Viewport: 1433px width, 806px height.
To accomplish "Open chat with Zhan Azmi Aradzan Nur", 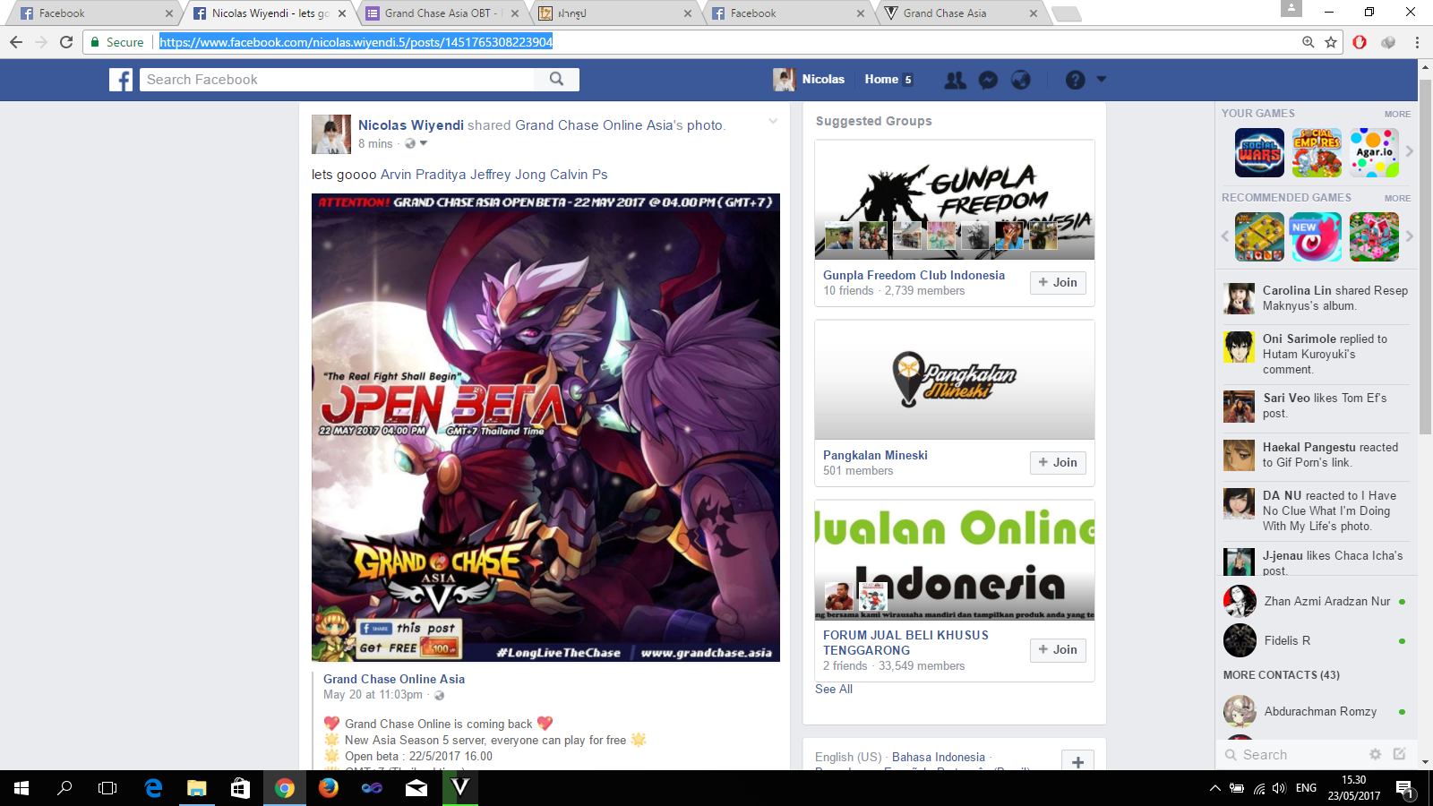I will (1315, 602).
